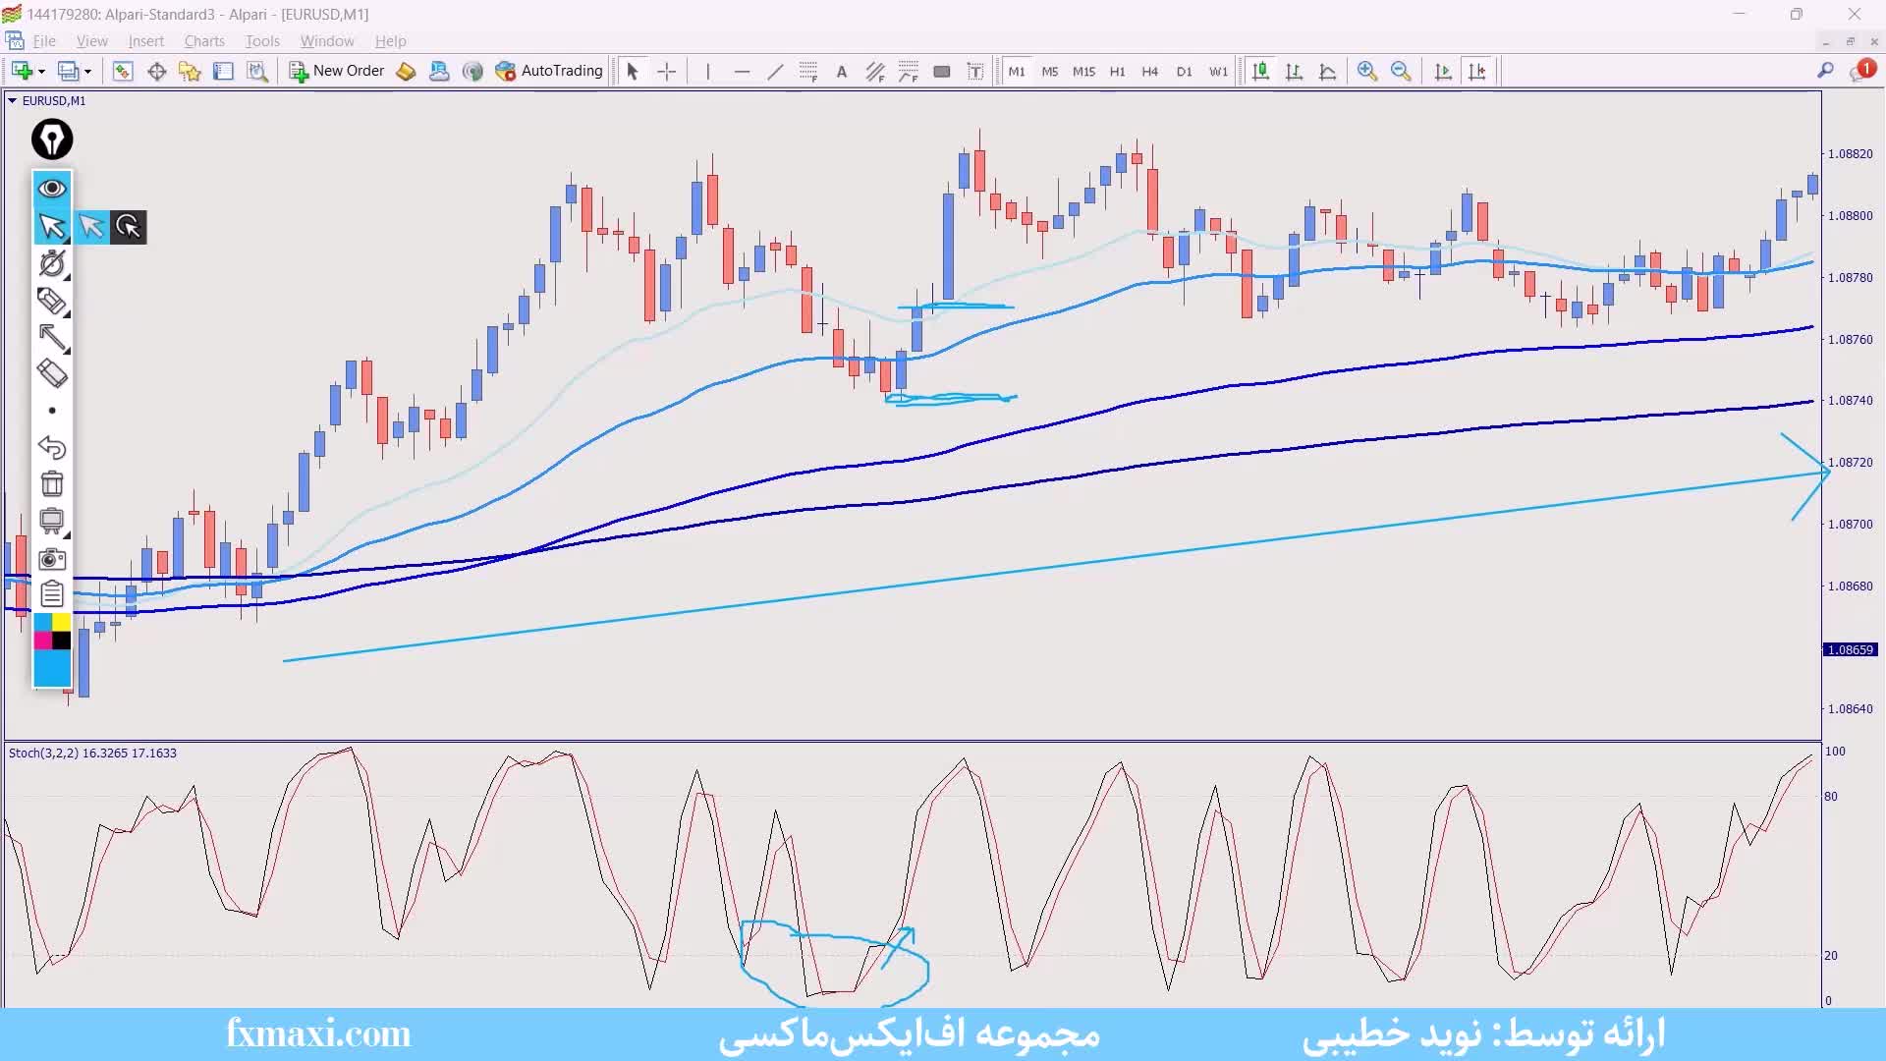The width and height of the screenshot is (1886, 1061).
Task: Expand the EURUSD,M1 chart title arrow
Action: 12,100
